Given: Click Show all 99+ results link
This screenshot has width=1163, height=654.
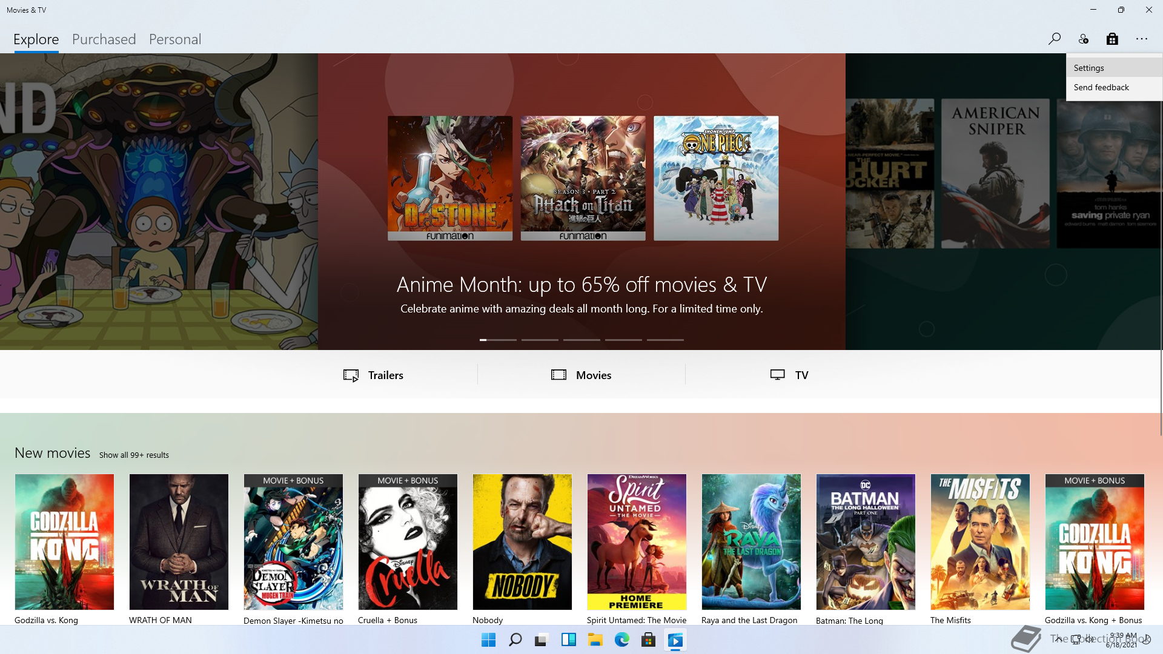Looking at the screenshot, I should [x=134, y=455].
